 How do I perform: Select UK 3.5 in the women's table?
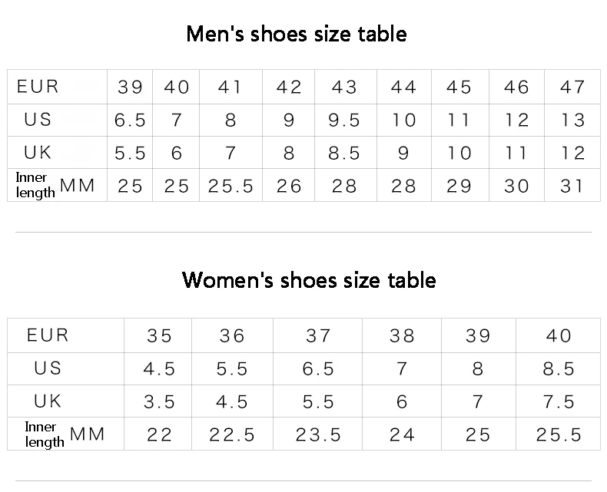click(x=159, y=402)
